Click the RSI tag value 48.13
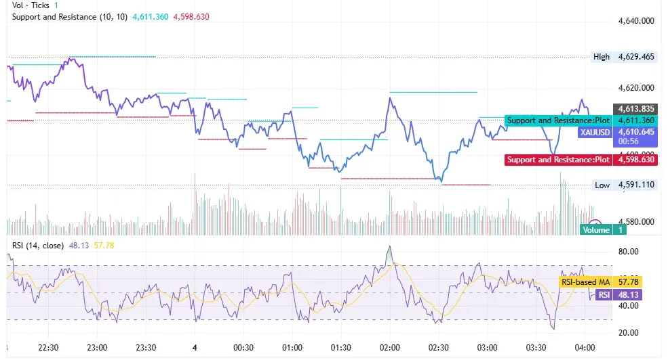This screenshot has height=360, width=668. 629,295
